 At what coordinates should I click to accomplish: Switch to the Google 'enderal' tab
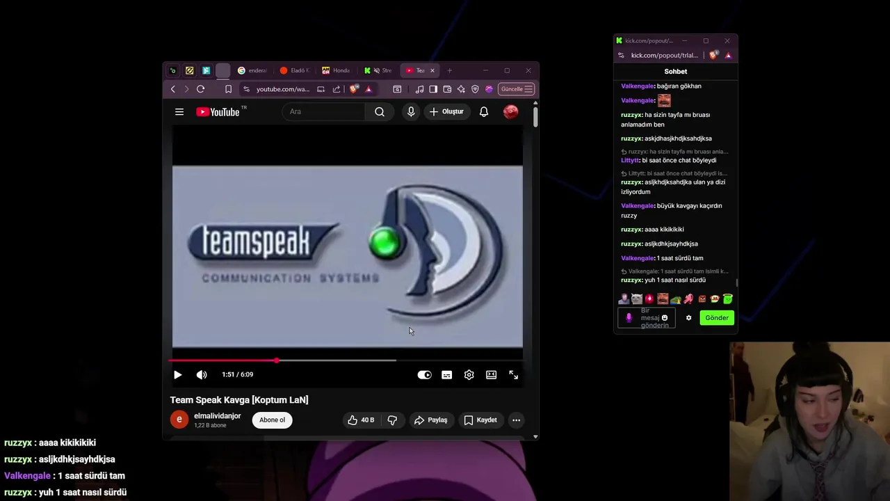[x=252, y=70]
